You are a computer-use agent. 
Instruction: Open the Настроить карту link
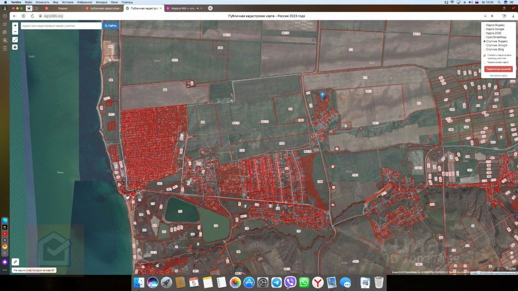point(498,75)
